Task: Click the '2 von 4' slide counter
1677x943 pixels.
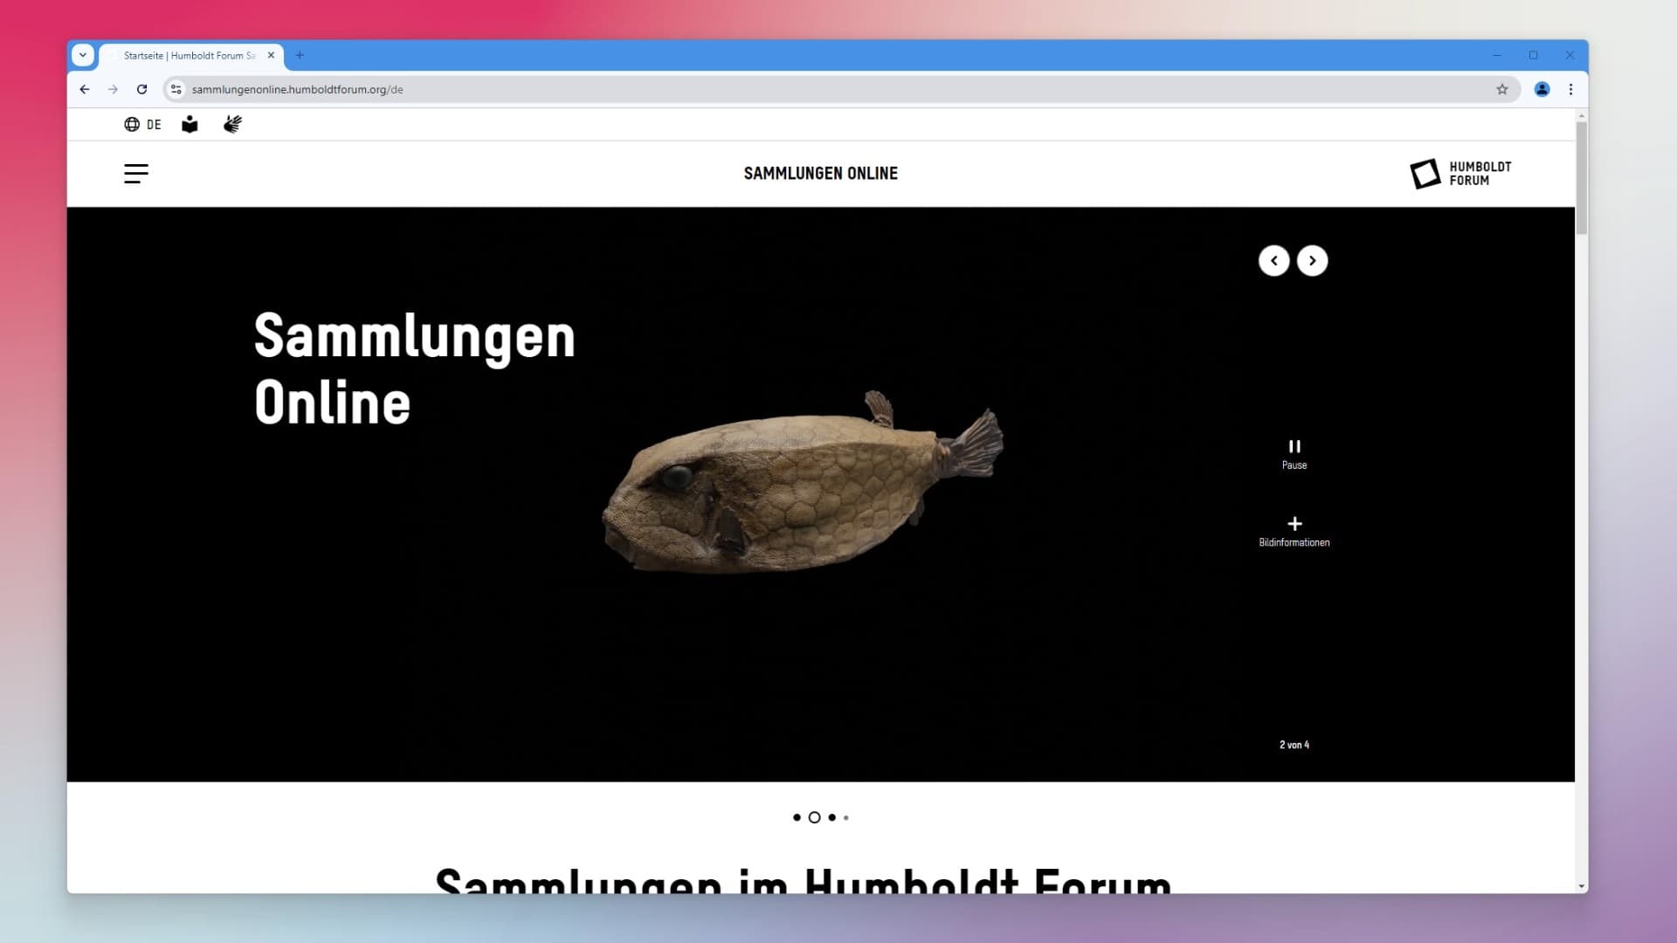Action: click(1294, 745)
